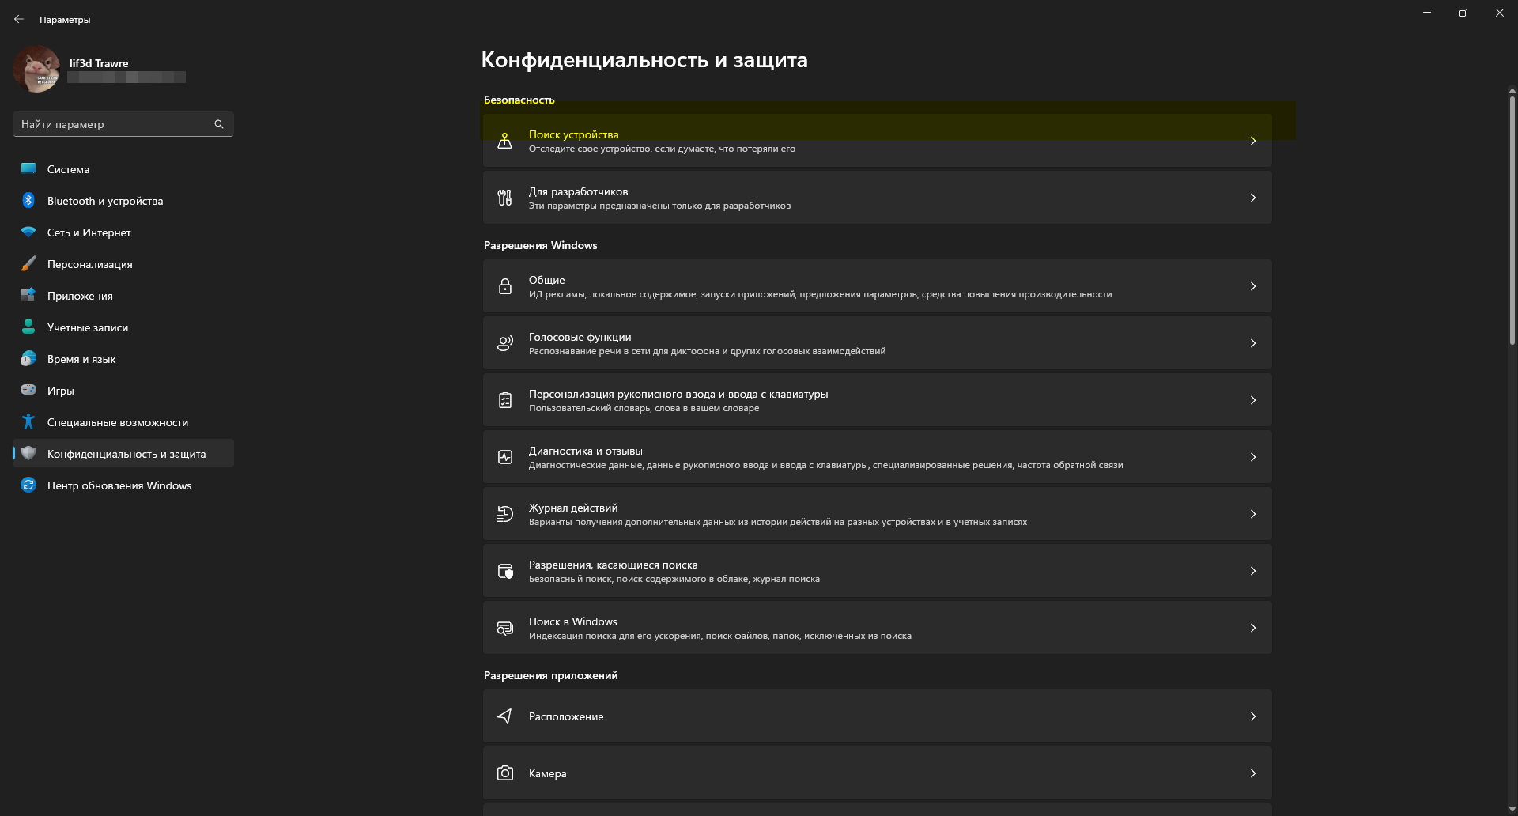Select Сеть и Интернет in the sidebar
The width and height of the screenshot is (1518, 816).
(x=123, y=232)
